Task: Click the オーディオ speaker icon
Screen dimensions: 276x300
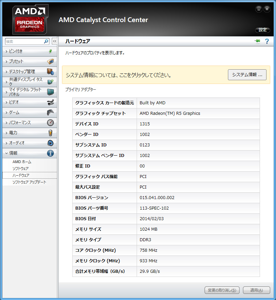Action: pyautogui.click(x=50, y=143)
